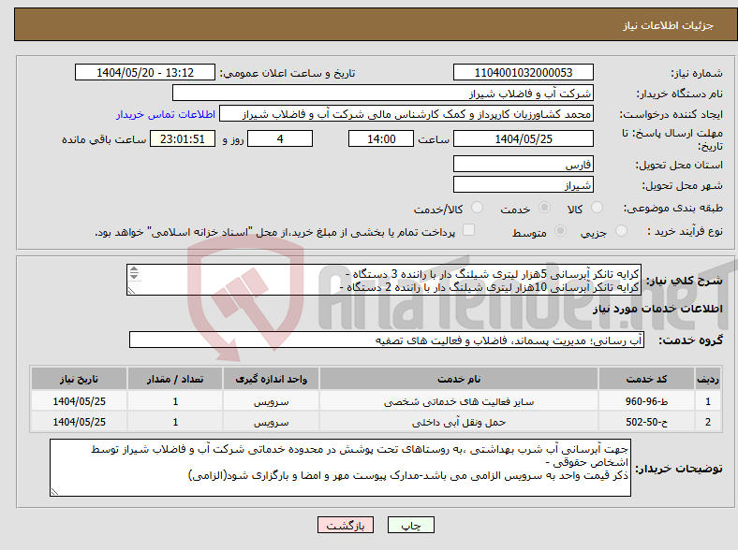
Task: Click the buyer name field شرکت آب و فاضلاب شیراز
Action: 383,94
